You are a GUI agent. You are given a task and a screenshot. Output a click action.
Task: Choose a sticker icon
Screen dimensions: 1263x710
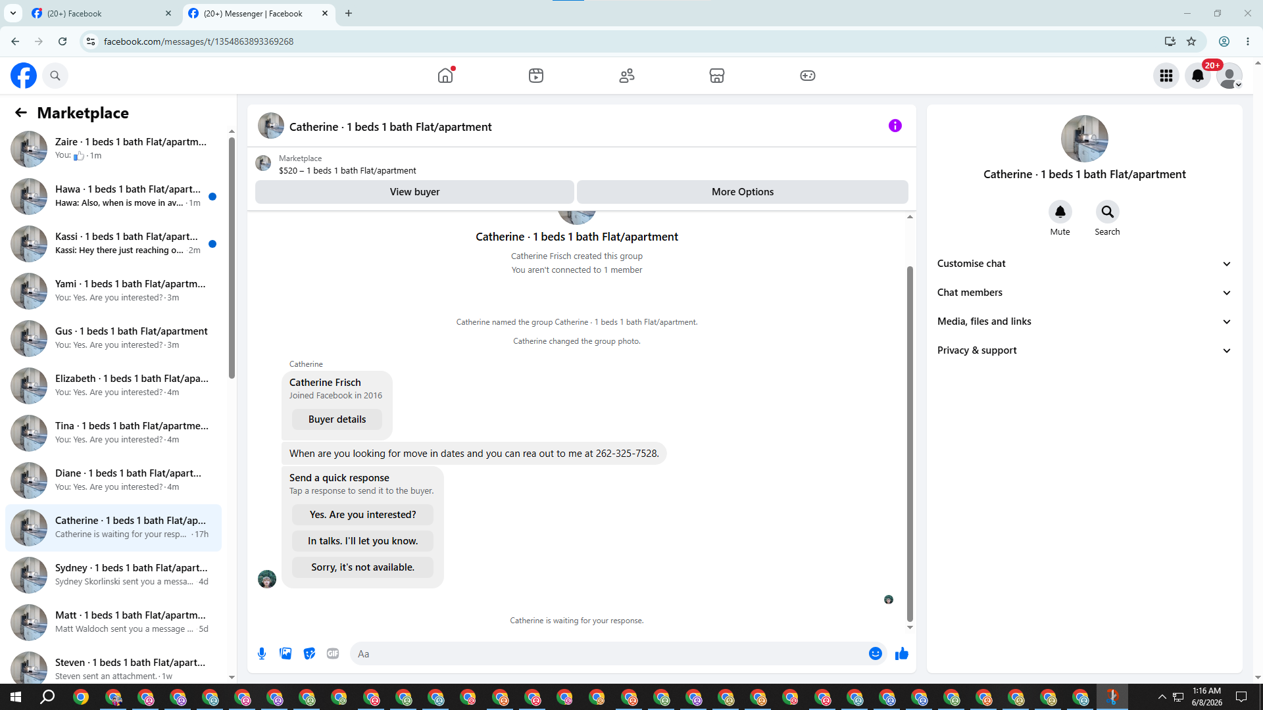click(309, 653)
